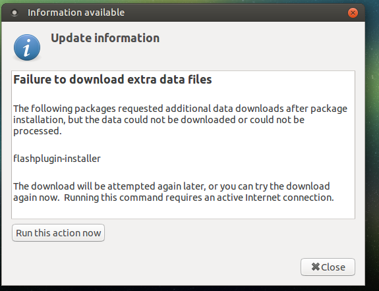Click the paragraph starting with The following packages
The image size is (379, 291).
[x=180, y=120]
